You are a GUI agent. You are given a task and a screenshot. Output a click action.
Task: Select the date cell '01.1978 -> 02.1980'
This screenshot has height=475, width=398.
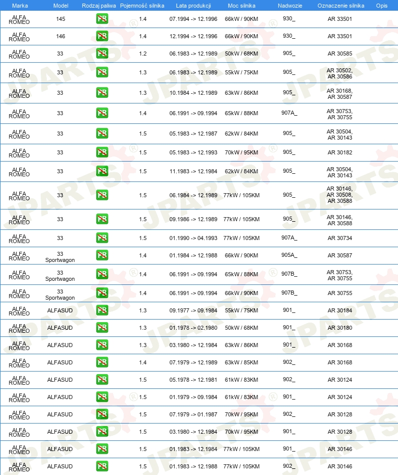point(193,328)
